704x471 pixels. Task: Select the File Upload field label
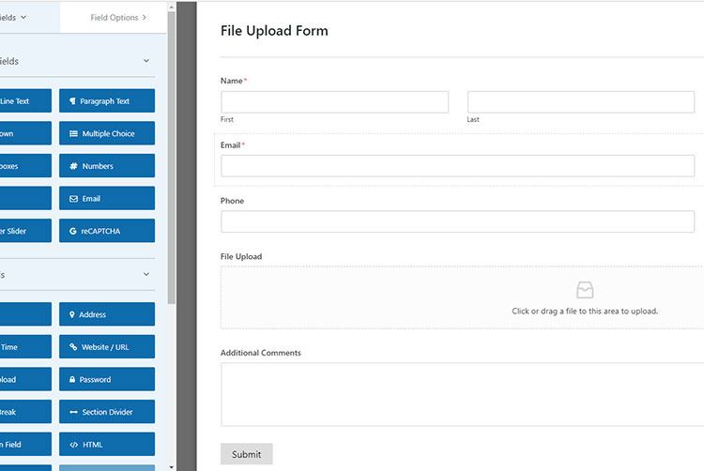(x=241, y=256)
